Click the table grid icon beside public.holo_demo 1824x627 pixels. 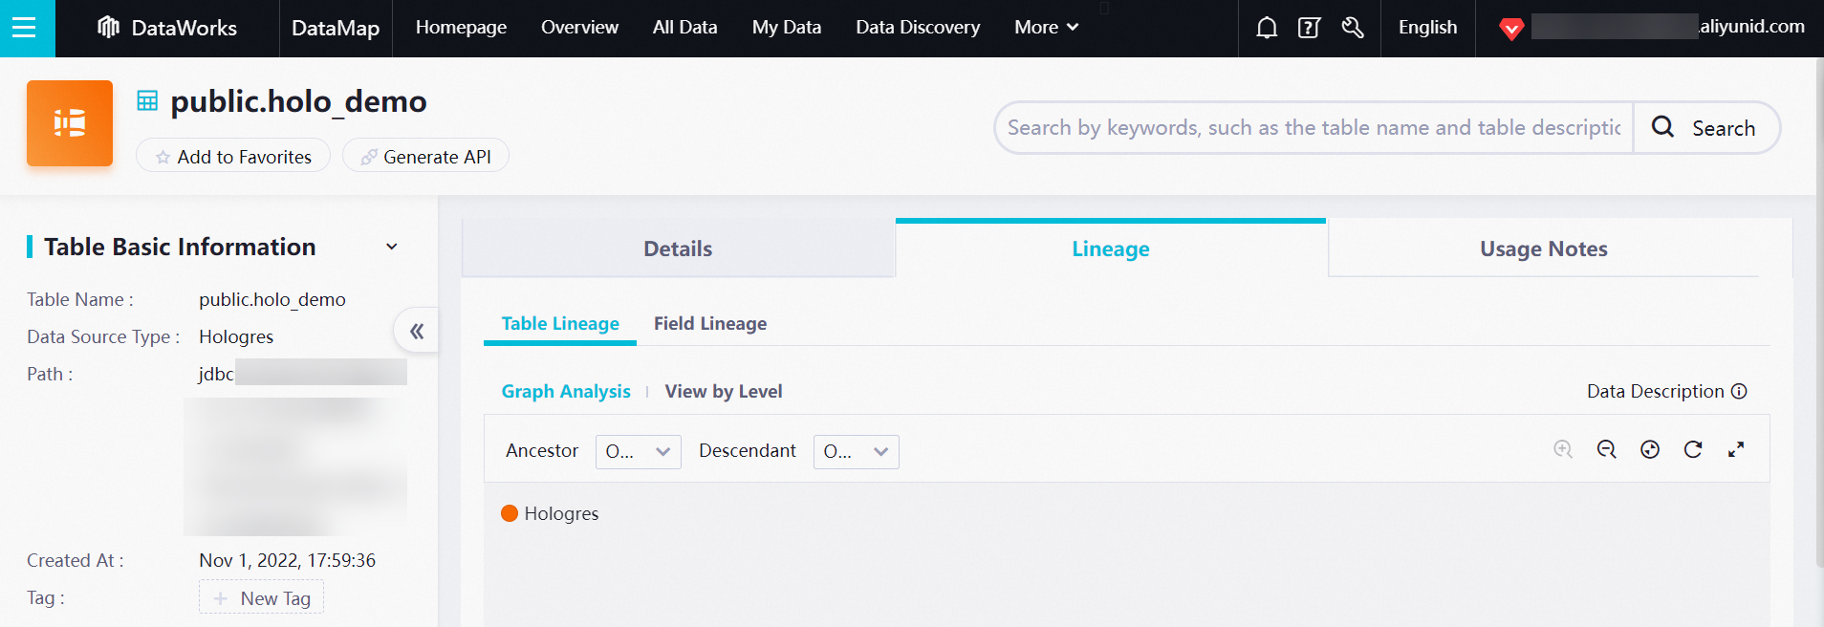(147, 100)
